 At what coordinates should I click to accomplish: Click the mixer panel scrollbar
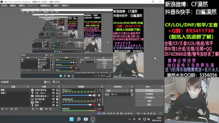[x=103, y=98]
